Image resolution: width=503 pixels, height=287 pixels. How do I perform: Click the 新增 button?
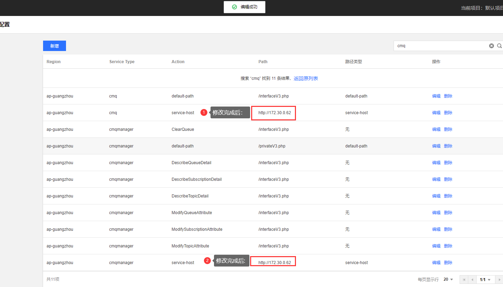tap(55, 46)
